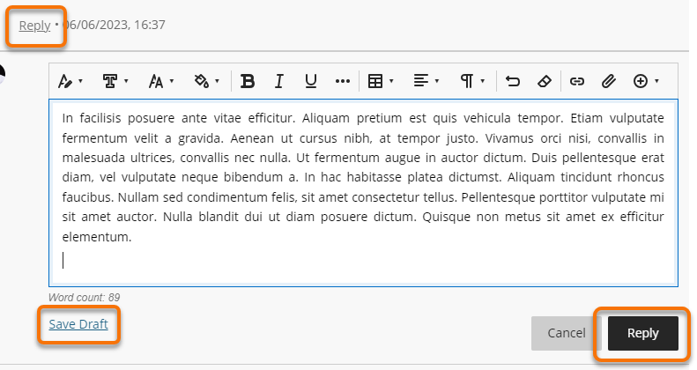The width and height of the screenshot is (697, 370).
Task: Click the underlined Reply link at top
Action: [34, 26]
